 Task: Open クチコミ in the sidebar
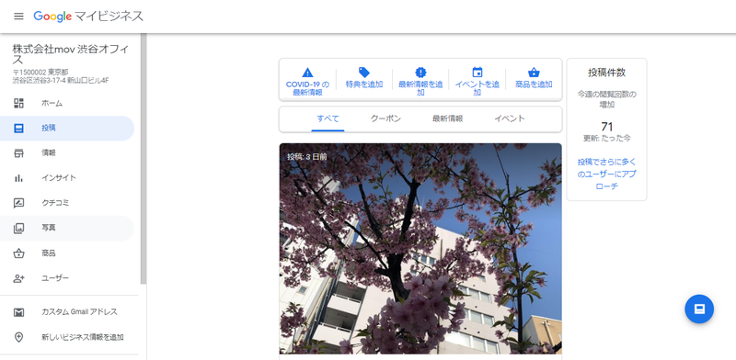click(x=67, y=203)
